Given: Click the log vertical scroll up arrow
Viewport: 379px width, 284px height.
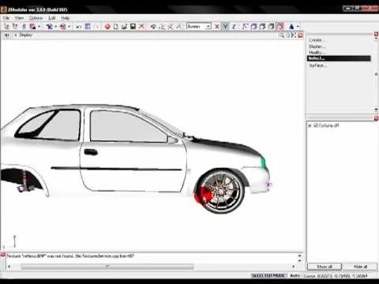Looking at the screenshot, I should pyautogui.click(x=300, y=256).
